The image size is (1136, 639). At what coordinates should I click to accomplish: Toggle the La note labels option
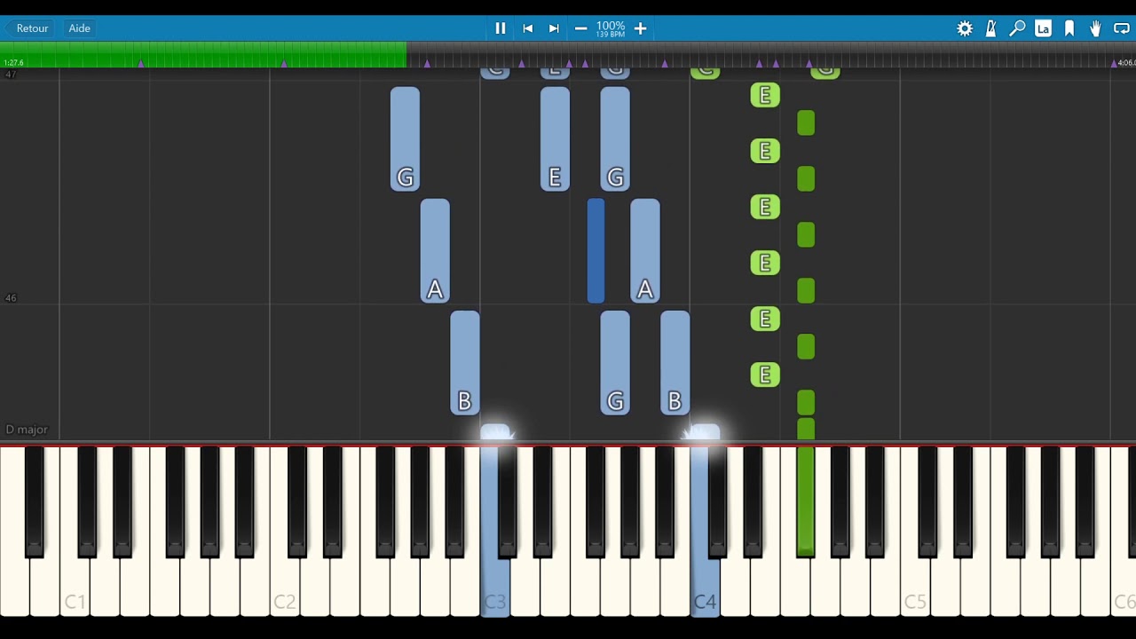coord(1044,28)
